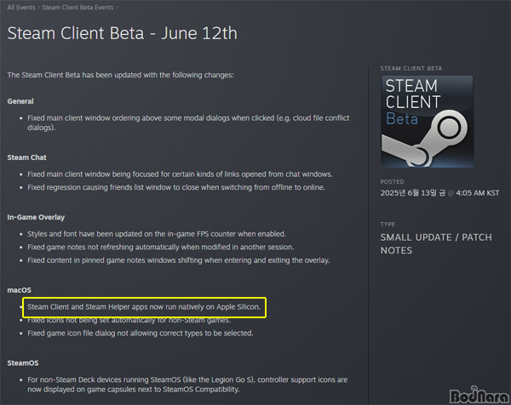Click the macOS section heading
This screenshot has width=511, height=405.
pyautogui.click(x=20, y=290)
